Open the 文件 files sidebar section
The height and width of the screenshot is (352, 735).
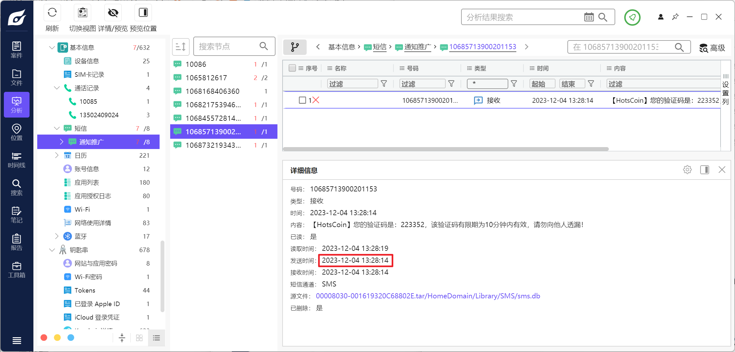point(17,77)
